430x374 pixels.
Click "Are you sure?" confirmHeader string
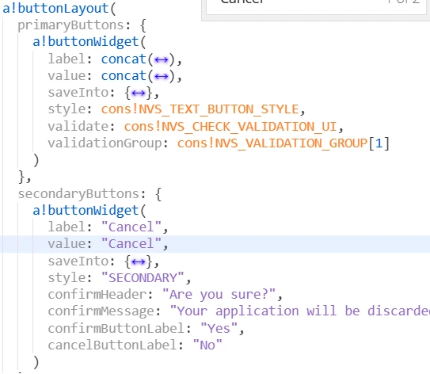219,295
